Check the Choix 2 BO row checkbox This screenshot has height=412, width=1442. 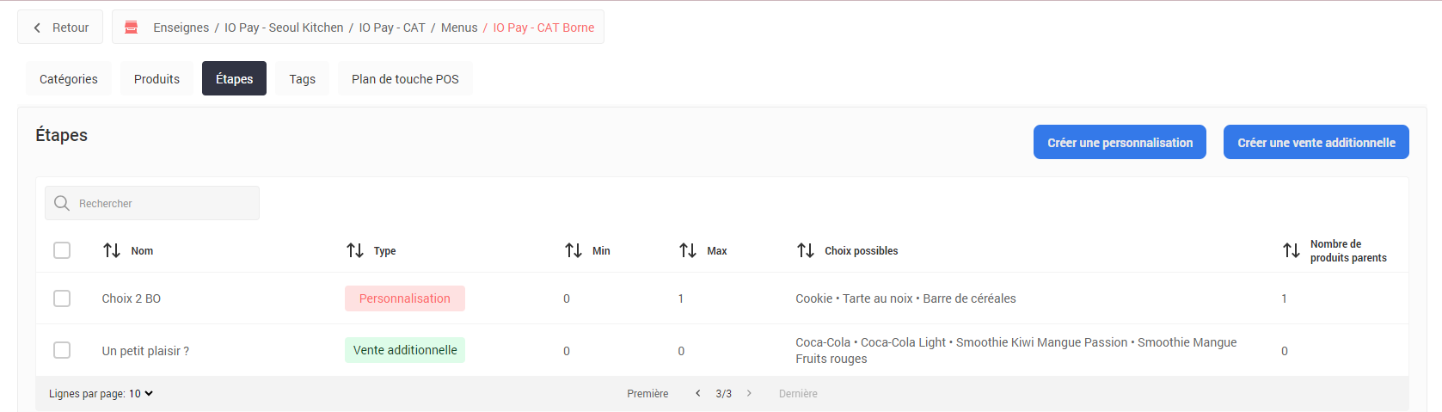click(x=62, y=298)
